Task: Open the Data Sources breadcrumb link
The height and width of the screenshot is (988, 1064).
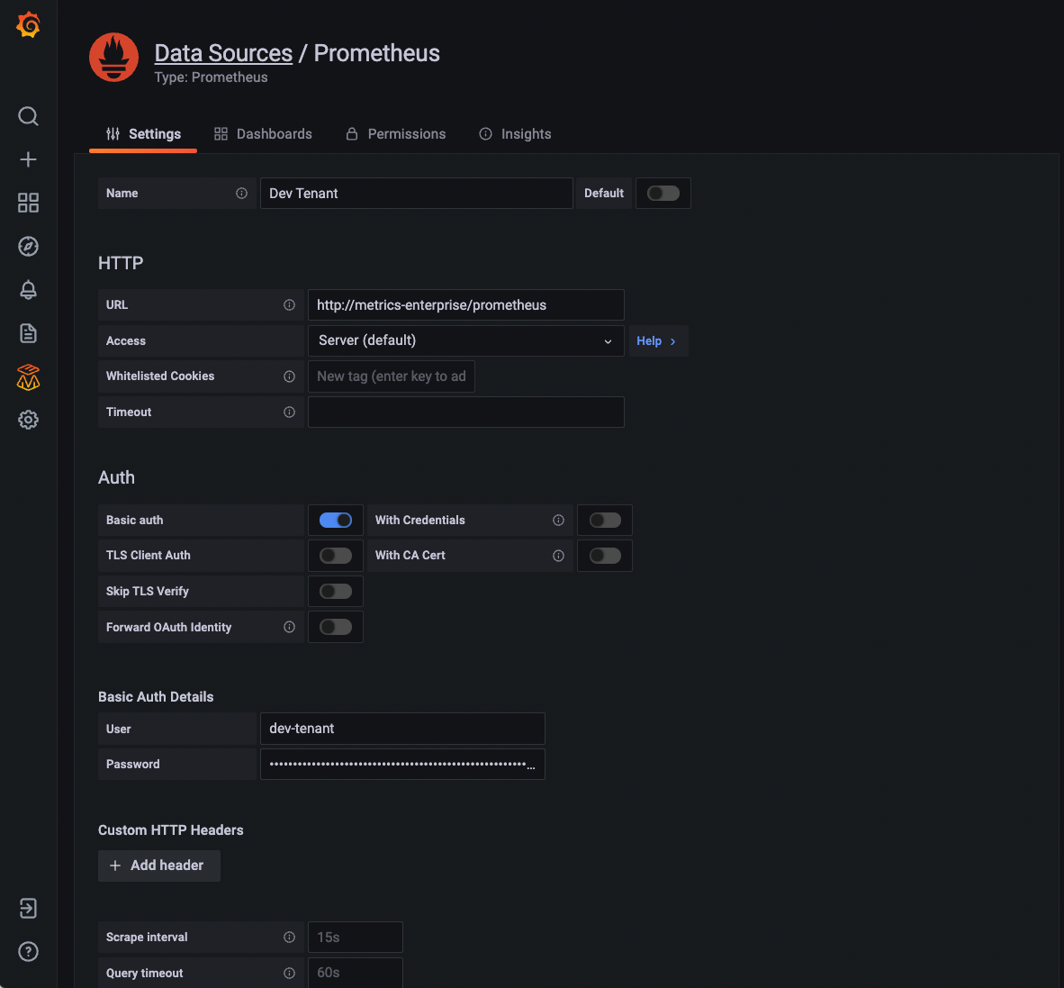Action: point(222,53)
